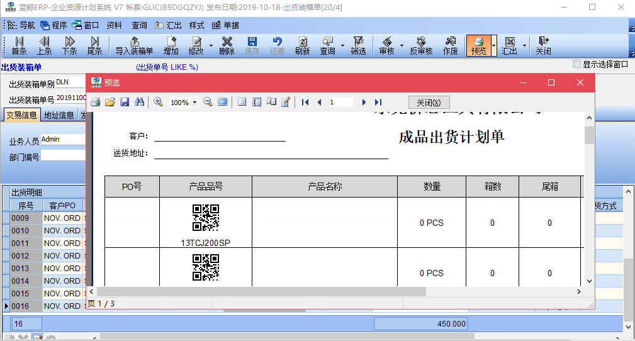The height and width of the screenshot is (341, 635).
Task: Click the 刷新 refresh toolbar icon
Action: (303, 45)
